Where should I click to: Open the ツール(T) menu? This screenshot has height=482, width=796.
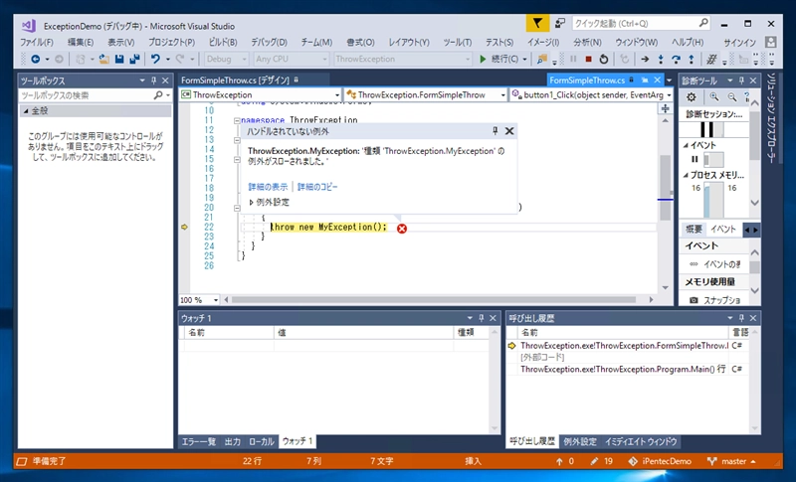click(457, 42)
